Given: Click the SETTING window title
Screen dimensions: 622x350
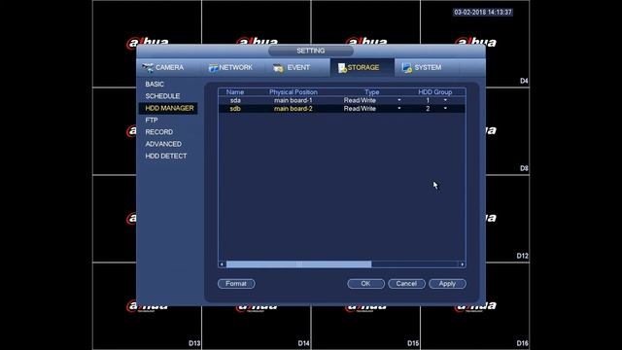Looking at the screenshot, I should [311, 51].
